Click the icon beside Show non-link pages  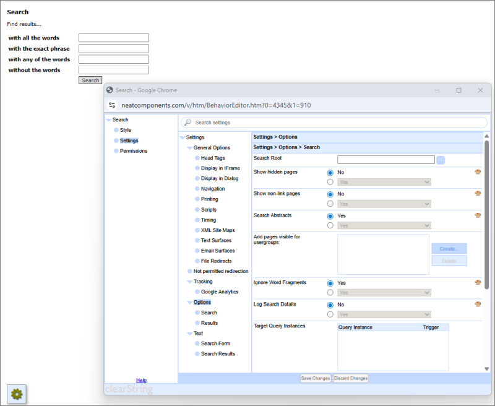click(x=478, y=194)
